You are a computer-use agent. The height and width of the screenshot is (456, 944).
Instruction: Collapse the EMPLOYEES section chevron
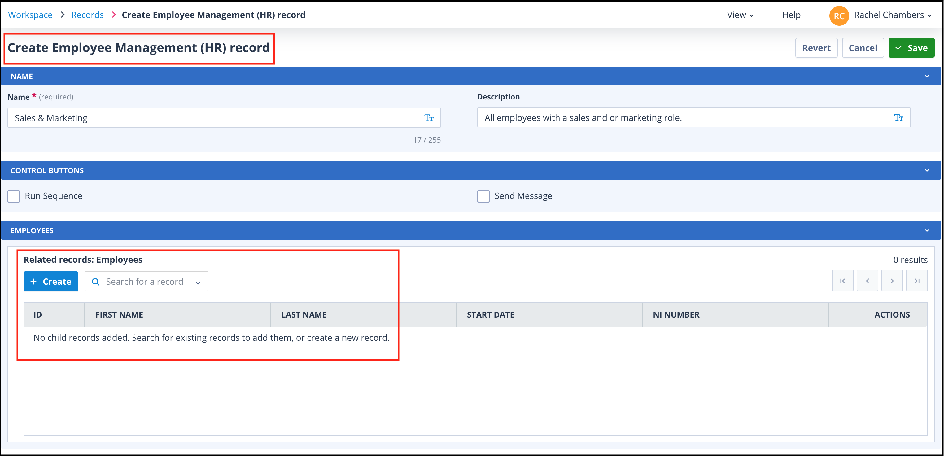[x=927, y=230]
